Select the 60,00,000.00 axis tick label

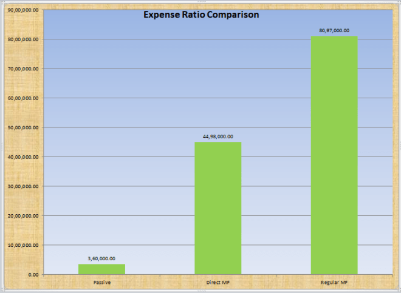pyautogui.click(x=24, y=98)
